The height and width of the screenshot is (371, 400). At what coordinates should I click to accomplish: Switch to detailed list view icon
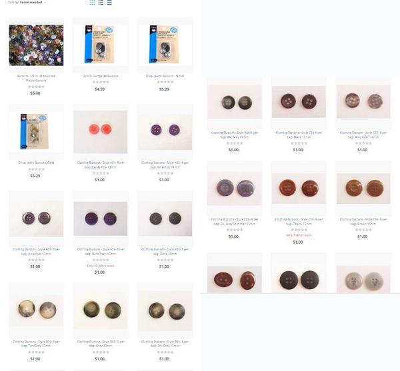[101, 3]
